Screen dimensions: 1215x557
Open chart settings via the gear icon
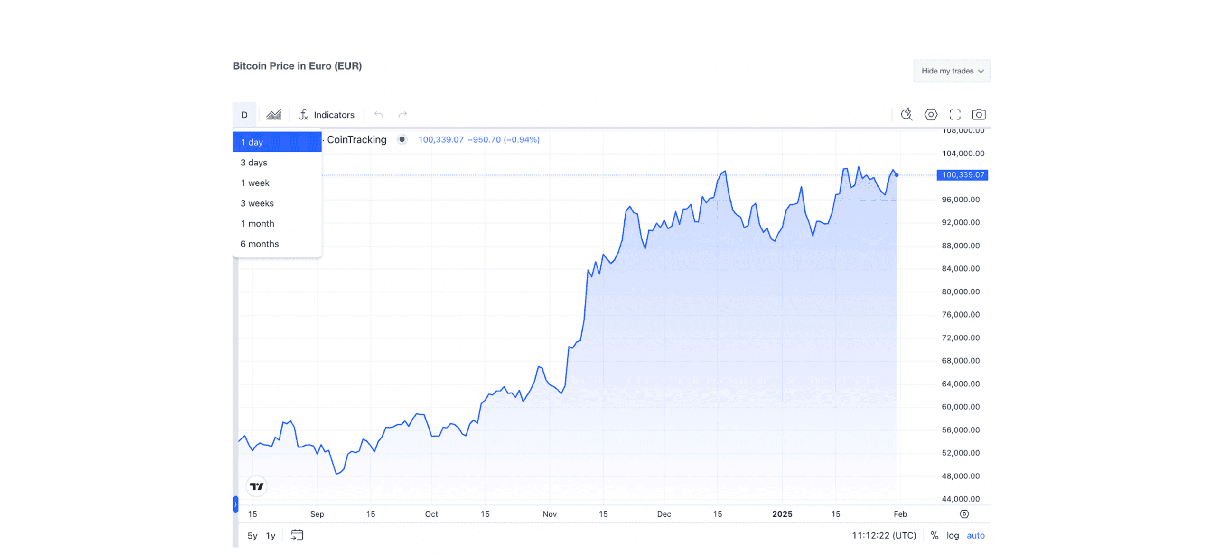coord(931,114)
